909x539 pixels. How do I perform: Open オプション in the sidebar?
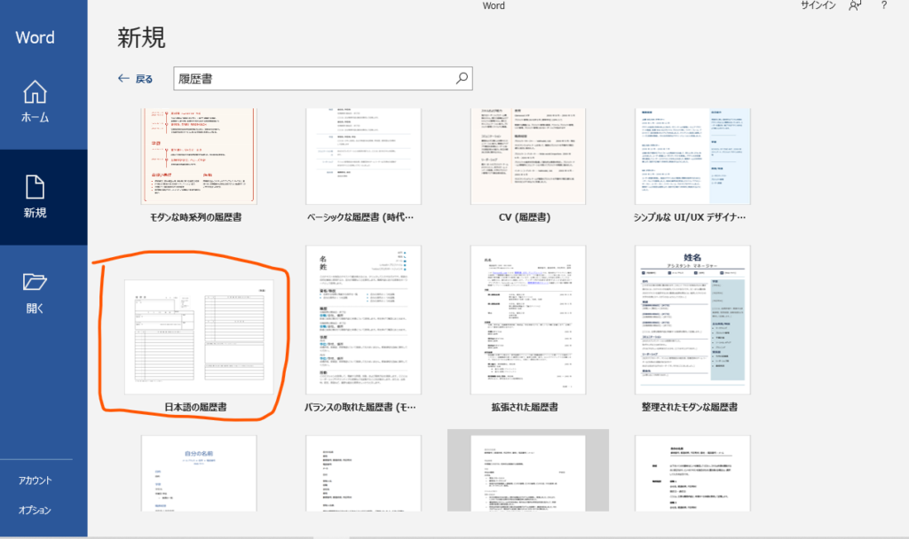click(x=36, y=511)
